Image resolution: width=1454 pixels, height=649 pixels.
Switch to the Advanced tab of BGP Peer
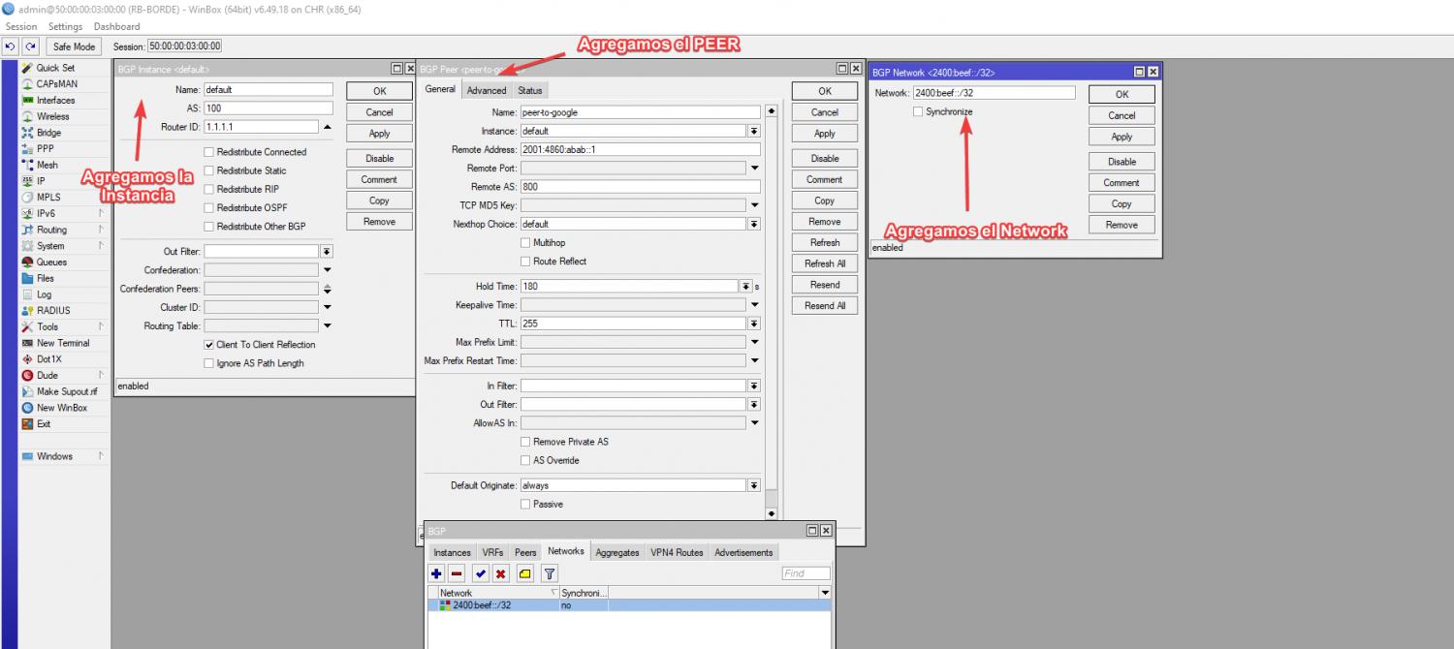pyautogui.click(x=486, y=90)
